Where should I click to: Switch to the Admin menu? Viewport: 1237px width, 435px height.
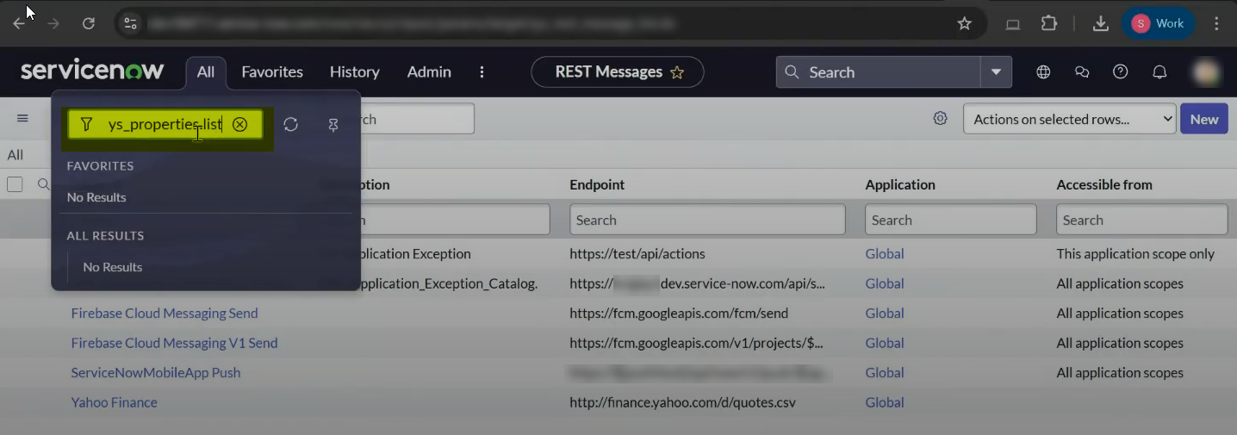[x=429, y=72]
